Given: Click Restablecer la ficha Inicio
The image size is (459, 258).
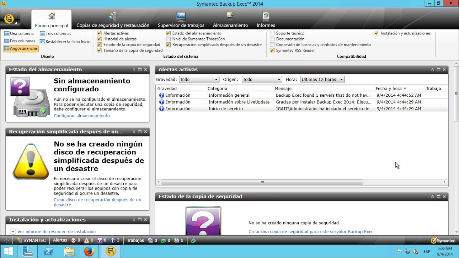Looking at the screenshot, I should [x=65, y=42].
